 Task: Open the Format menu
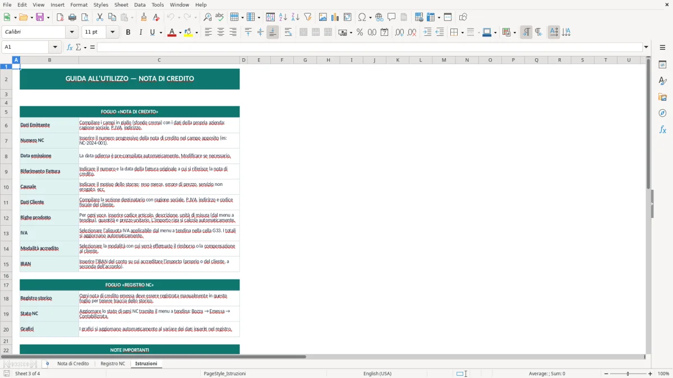point(79,4)
